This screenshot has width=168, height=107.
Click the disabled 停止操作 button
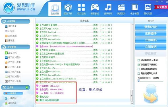(x=151, y=53)
